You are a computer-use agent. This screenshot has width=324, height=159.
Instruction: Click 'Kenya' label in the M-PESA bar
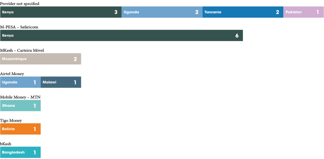click(8, 36)
